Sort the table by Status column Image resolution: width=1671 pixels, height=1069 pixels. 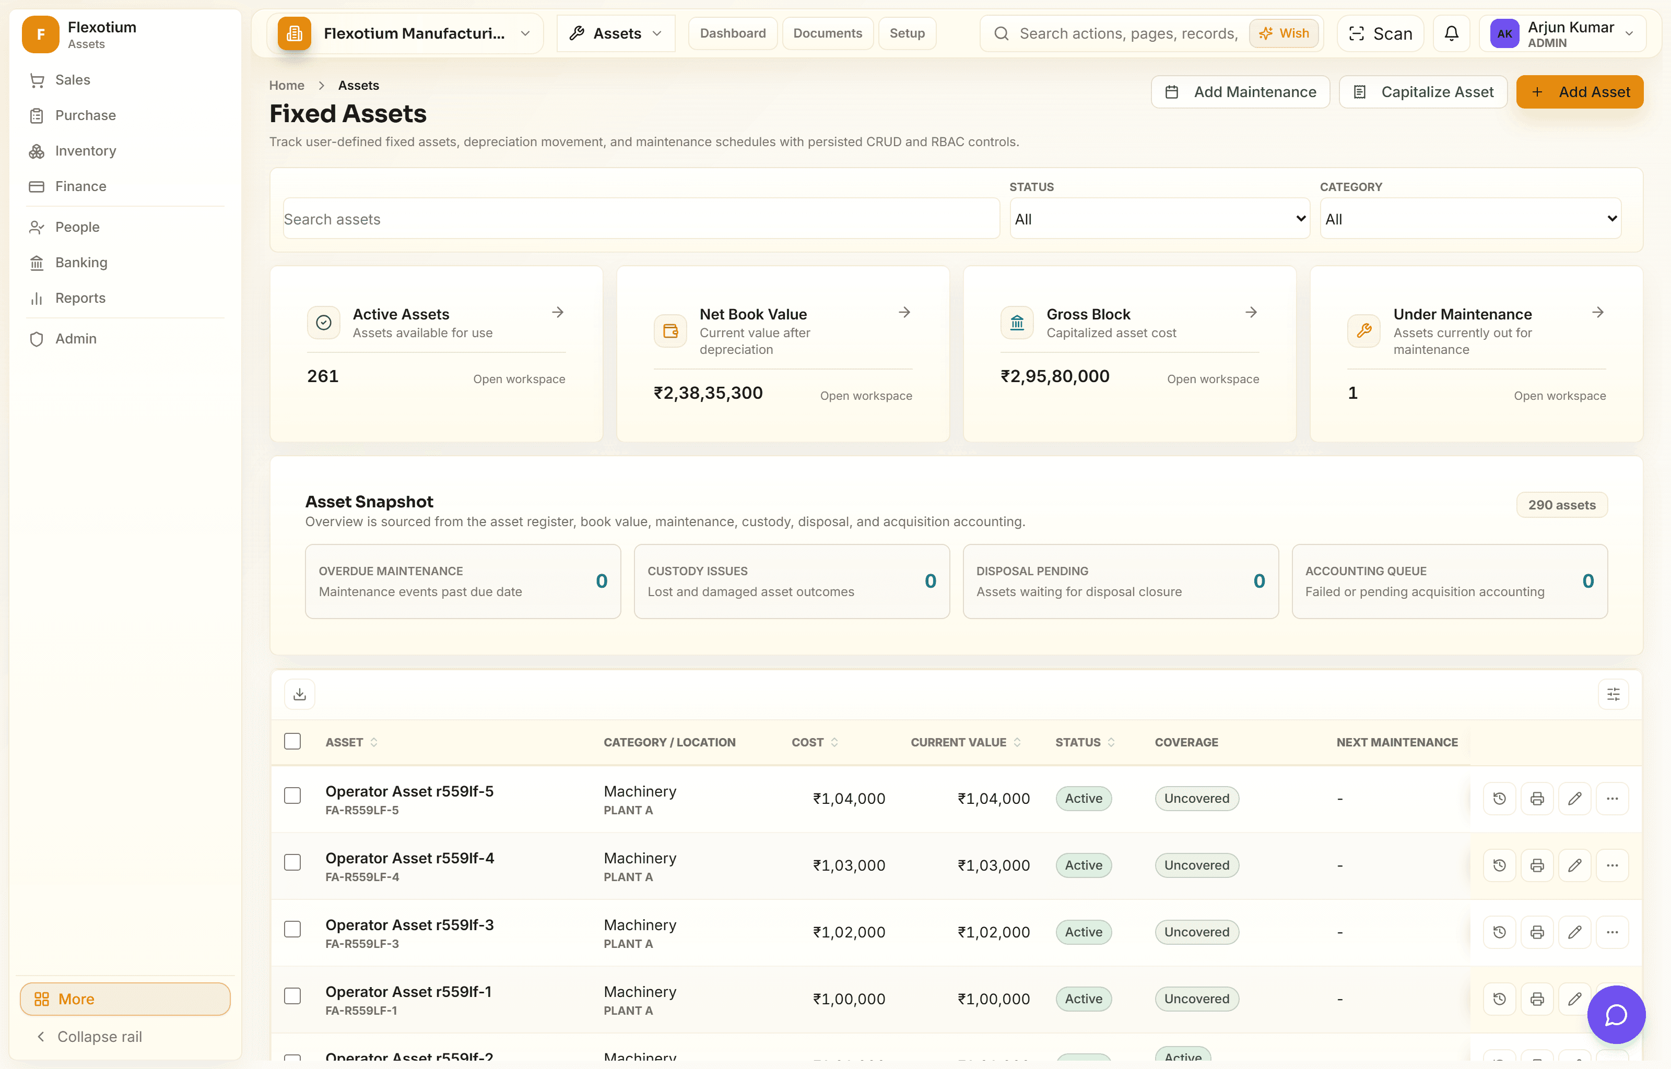pyautogui.click(x=1085, y=742)
